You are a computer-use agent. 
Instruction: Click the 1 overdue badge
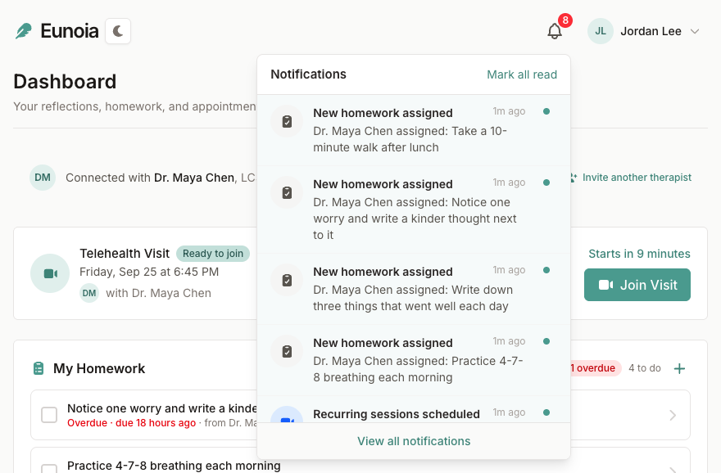tap(595, 368)
